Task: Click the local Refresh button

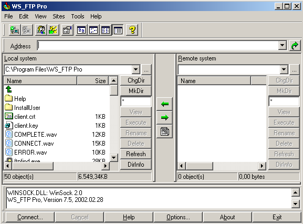Action: point(136,154)
